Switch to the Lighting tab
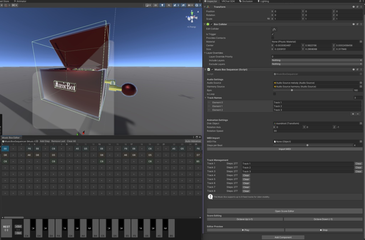 [263, 1]
